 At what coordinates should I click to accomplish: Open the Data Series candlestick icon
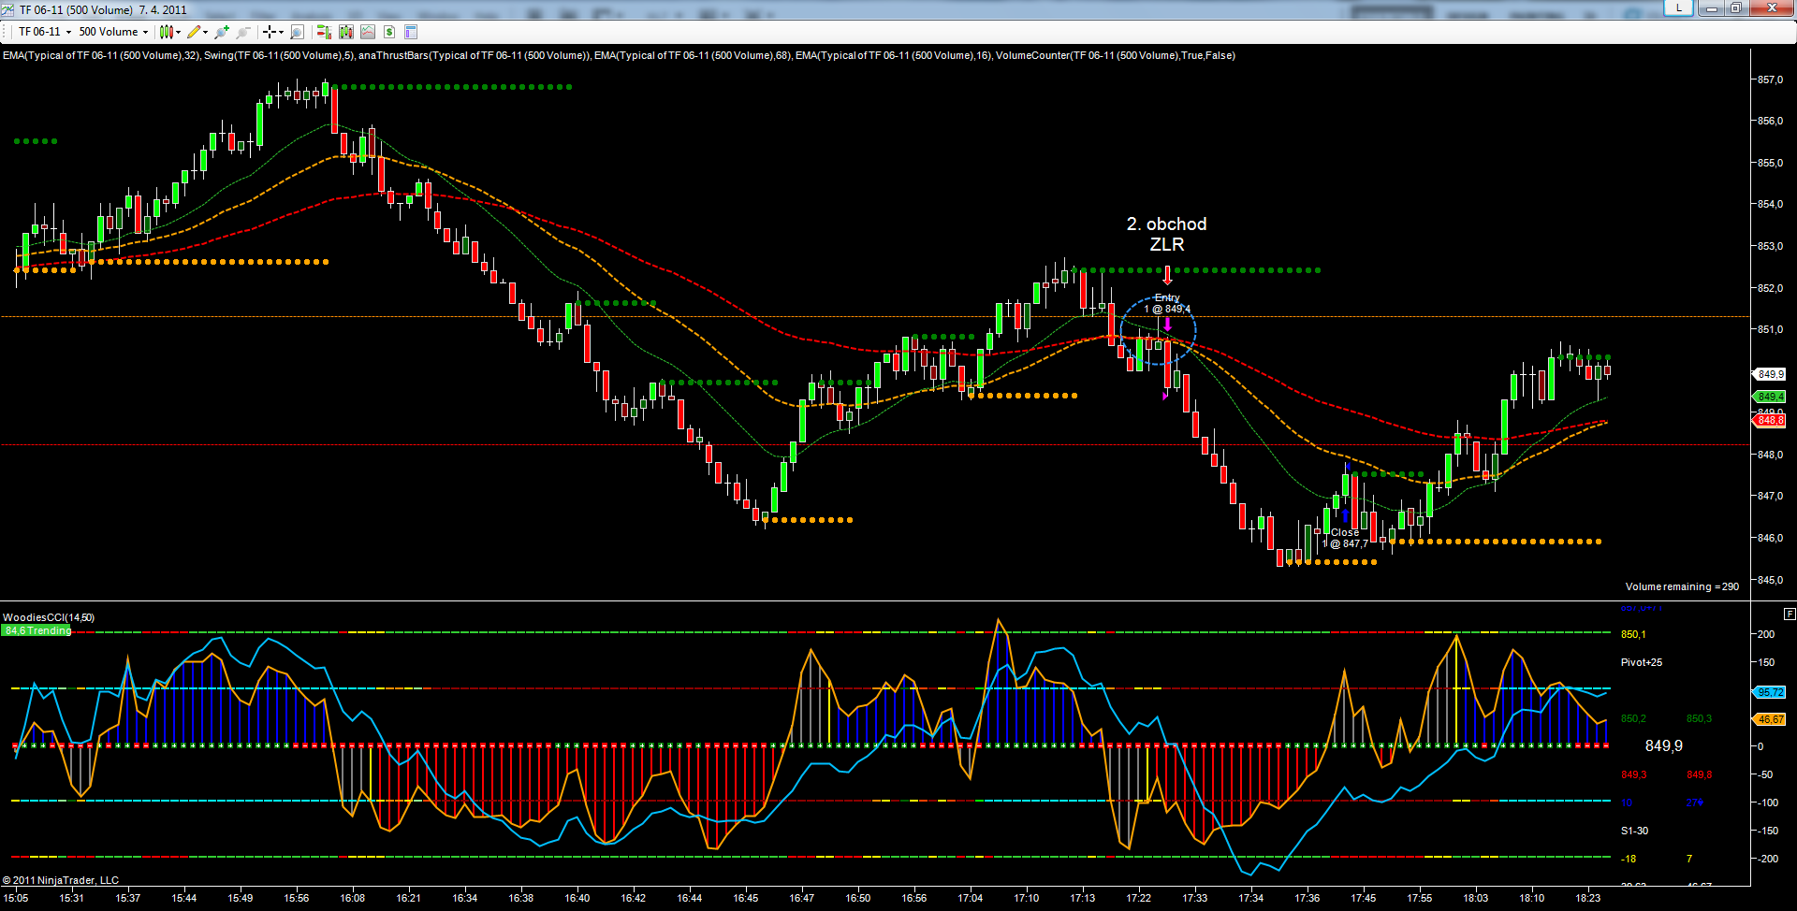[346, 32]
